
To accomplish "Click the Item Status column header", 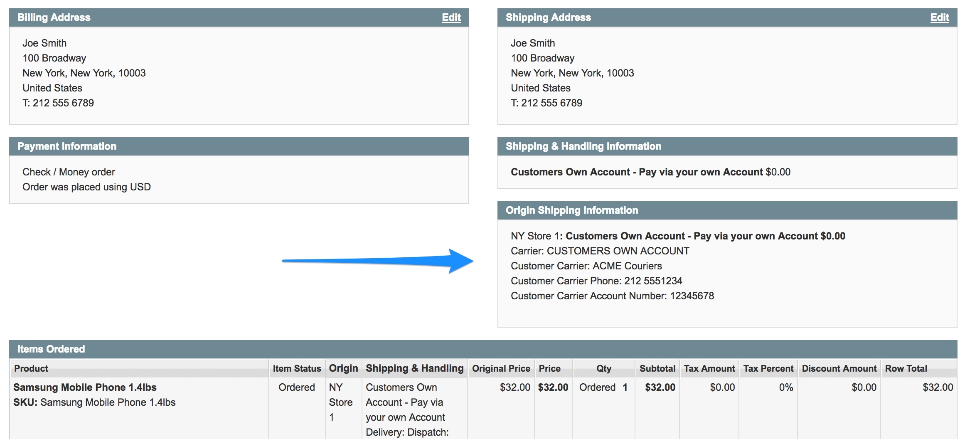I will [x=297, y=368].
